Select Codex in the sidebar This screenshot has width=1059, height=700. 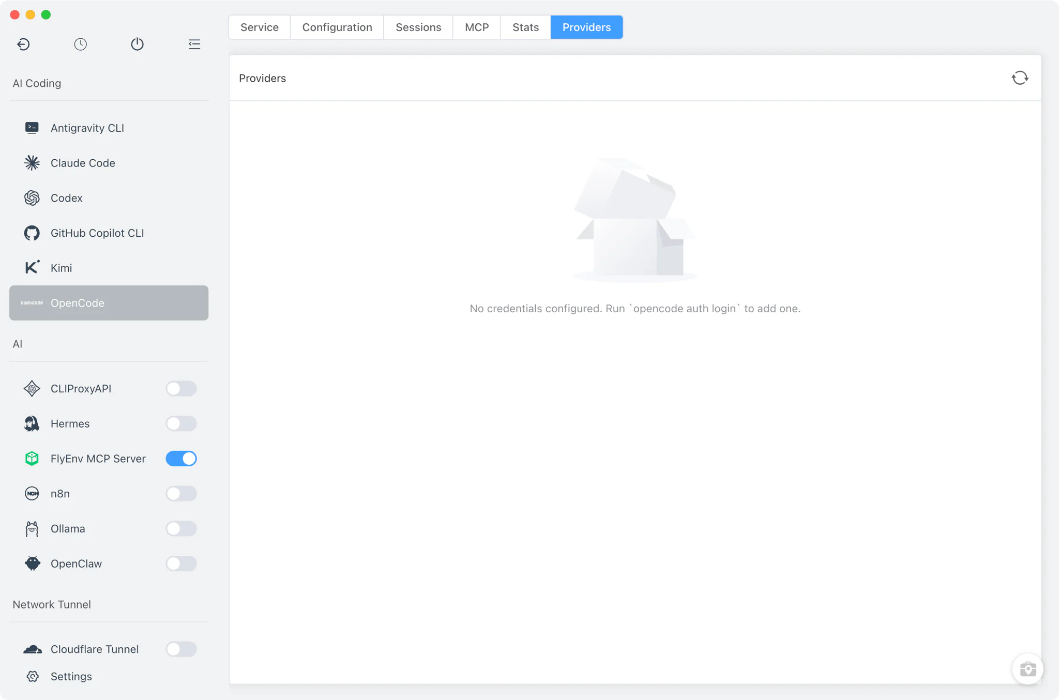[x=109, y=198]
